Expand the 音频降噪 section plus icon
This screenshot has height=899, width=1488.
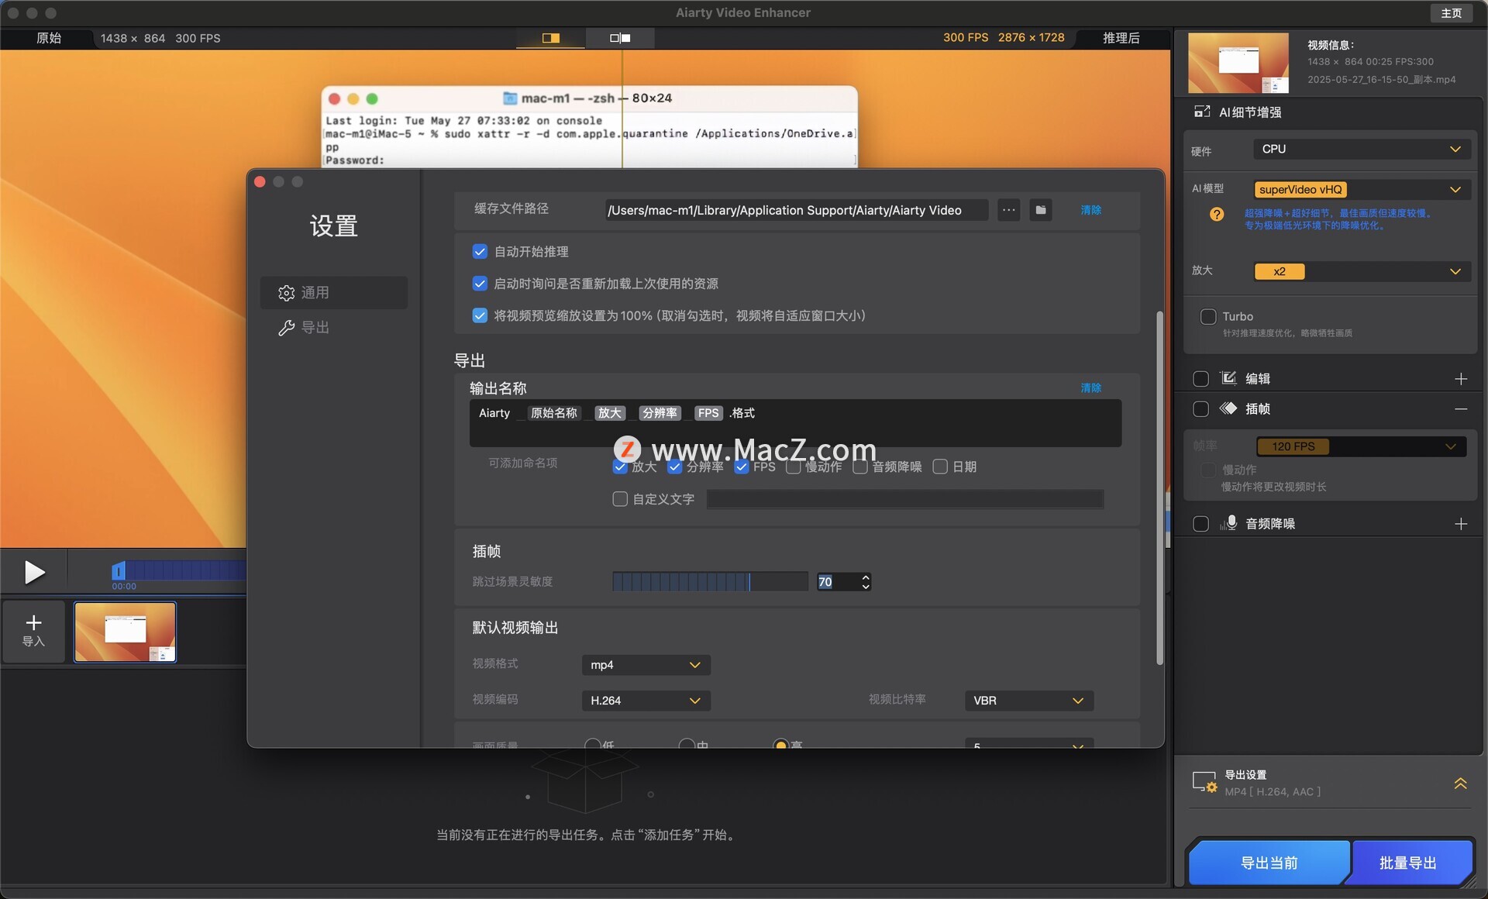1461,524
